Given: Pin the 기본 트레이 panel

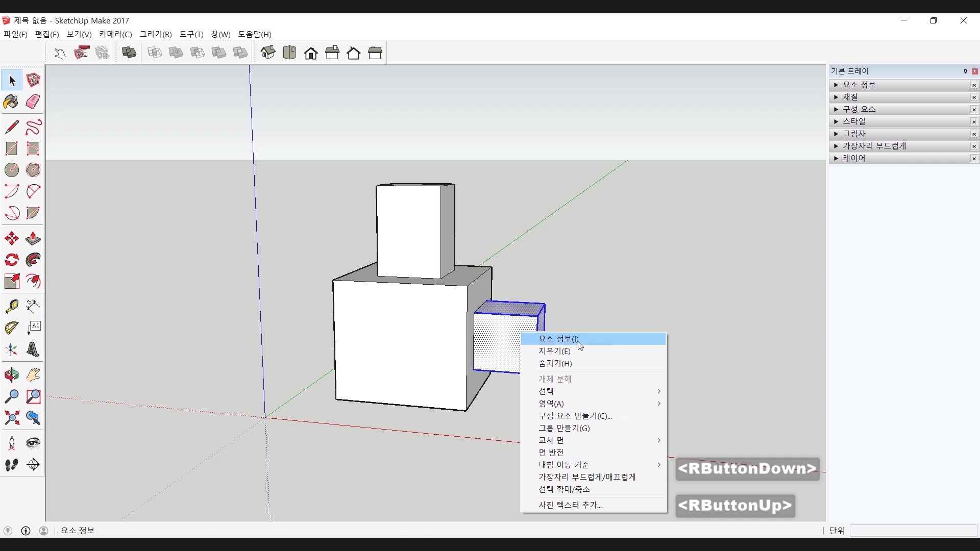Looking at the screenshot, I should point(965,71).
